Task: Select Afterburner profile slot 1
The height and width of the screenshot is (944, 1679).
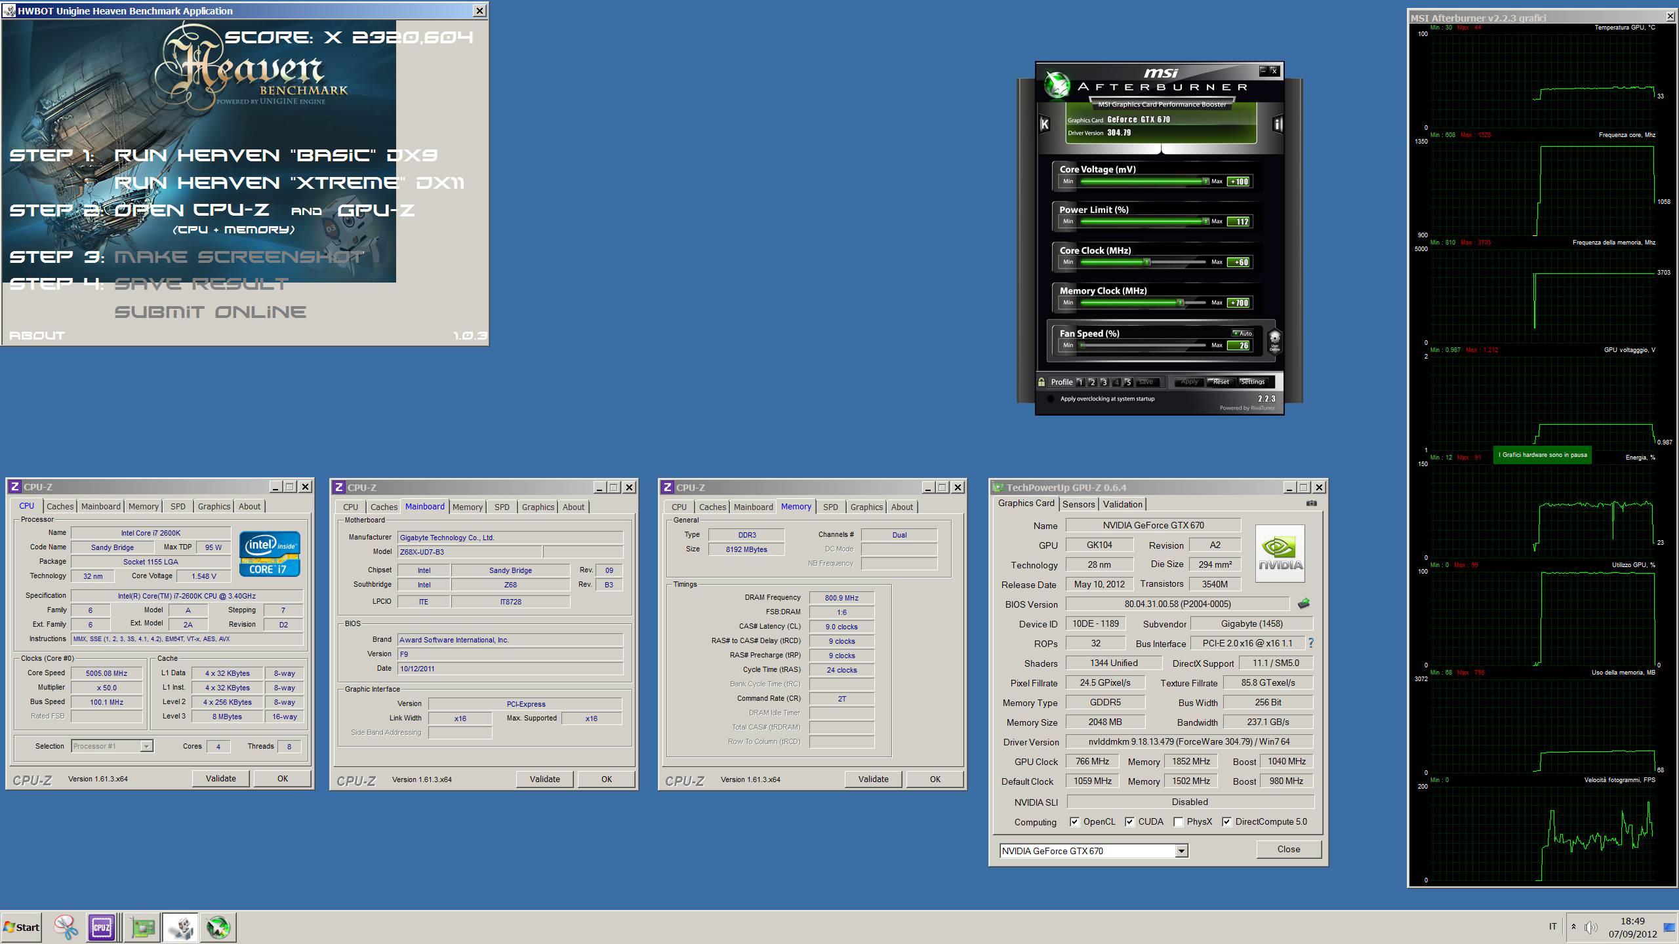Action: (x=1080, y=382)
